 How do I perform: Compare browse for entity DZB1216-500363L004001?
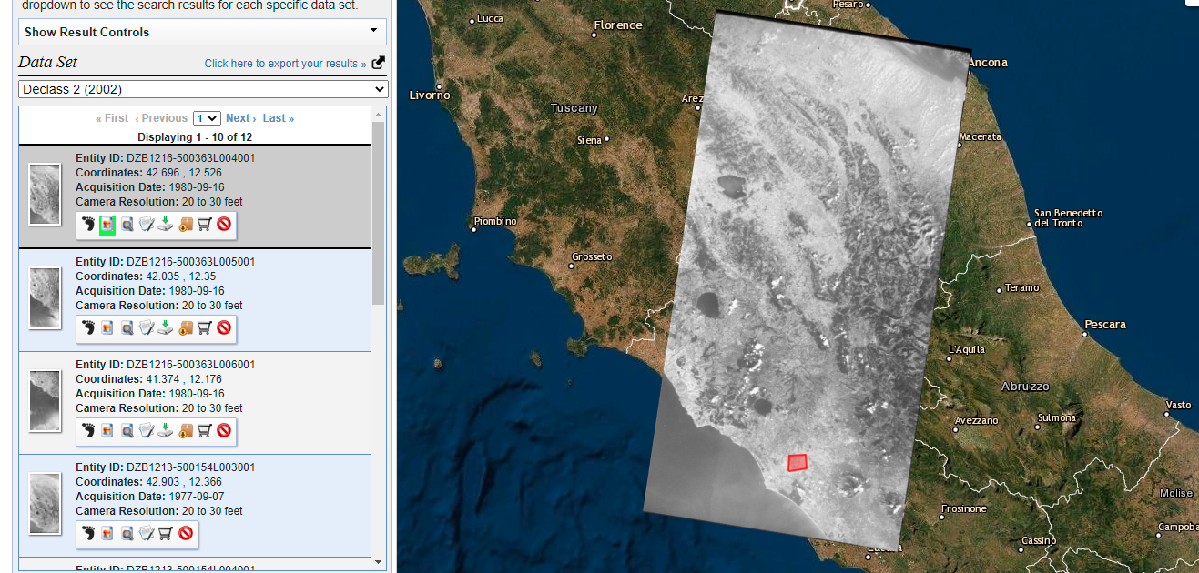point(127,224)
